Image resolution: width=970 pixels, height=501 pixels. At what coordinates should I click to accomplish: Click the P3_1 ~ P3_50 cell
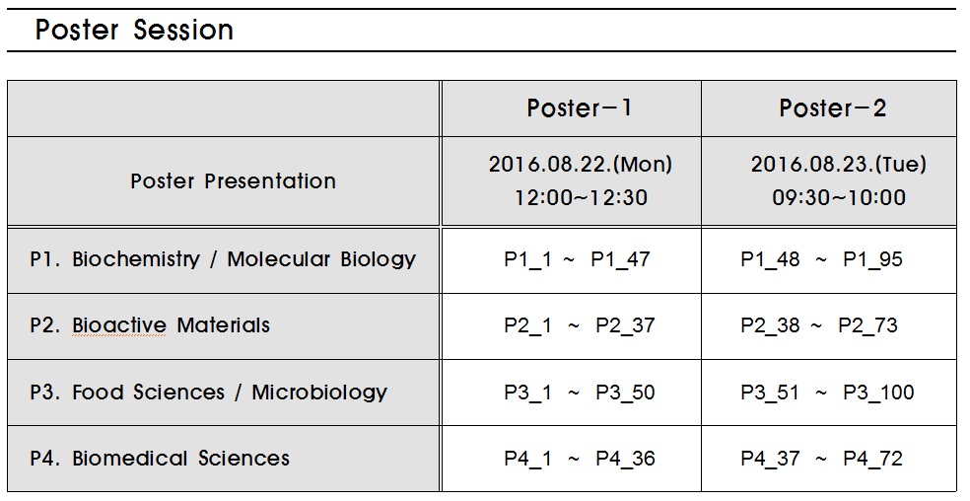click(579, 393)
